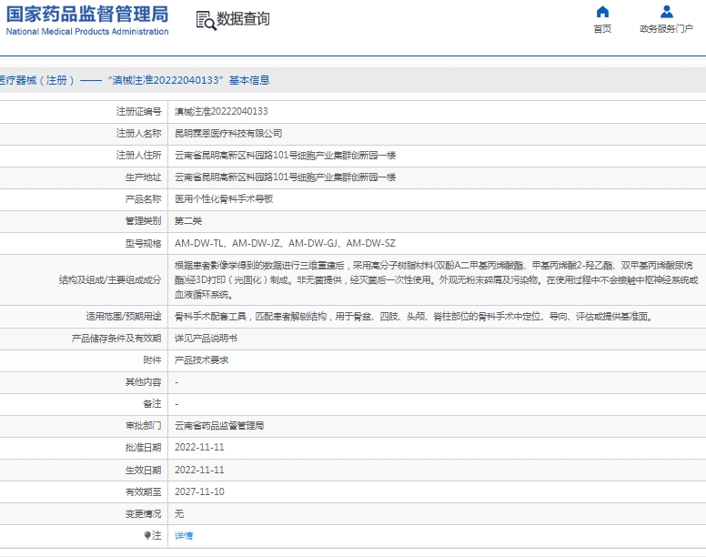
Task: Select the registrant name 昆明霖恩医疗科技有限公司
Action: pos(228,133)
